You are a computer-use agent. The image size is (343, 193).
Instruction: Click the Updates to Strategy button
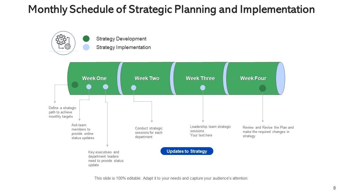(x=187, y=151)
